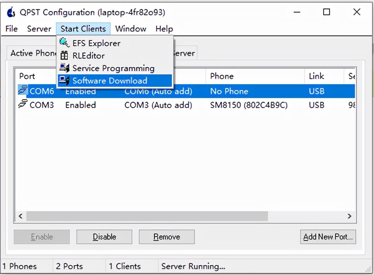Click the horizontal scrollbar left arrow

click(21, 216)
